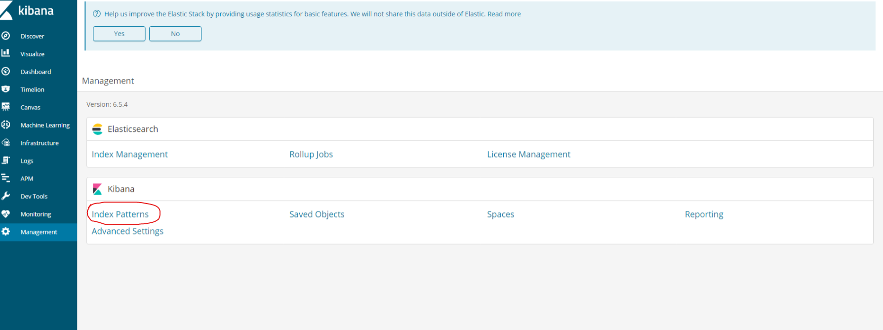Select APM from the navigation
The height and width of the screenshot is (330, 883).
pyautogui.click(x=27, y=178)
